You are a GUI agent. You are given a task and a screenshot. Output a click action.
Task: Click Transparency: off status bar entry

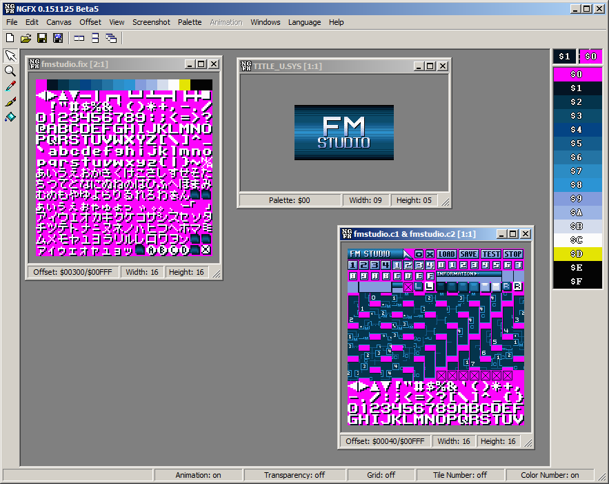point(294,475)
